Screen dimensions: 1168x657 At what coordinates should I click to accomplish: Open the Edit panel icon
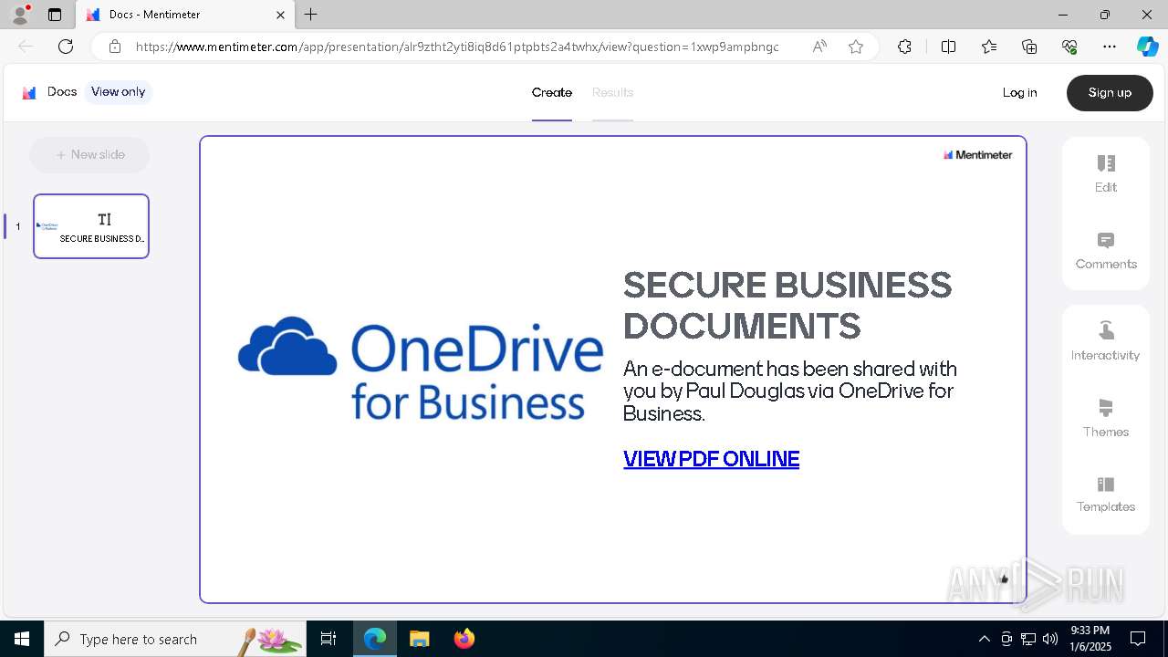1106,163
